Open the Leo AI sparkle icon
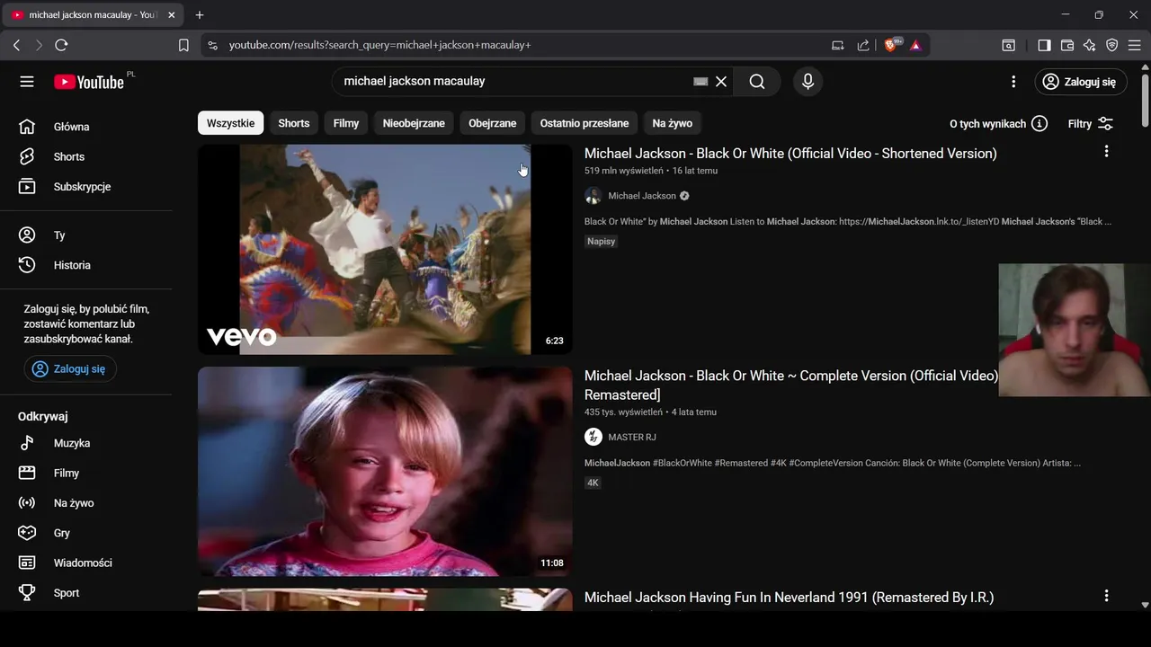This screenshot has width=1151, height=647. [1090, 45]
